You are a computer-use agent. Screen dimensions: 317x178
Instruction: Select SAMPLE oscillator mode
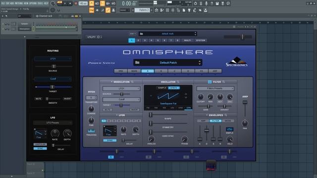pyautogui.click(x=162, y=88)
